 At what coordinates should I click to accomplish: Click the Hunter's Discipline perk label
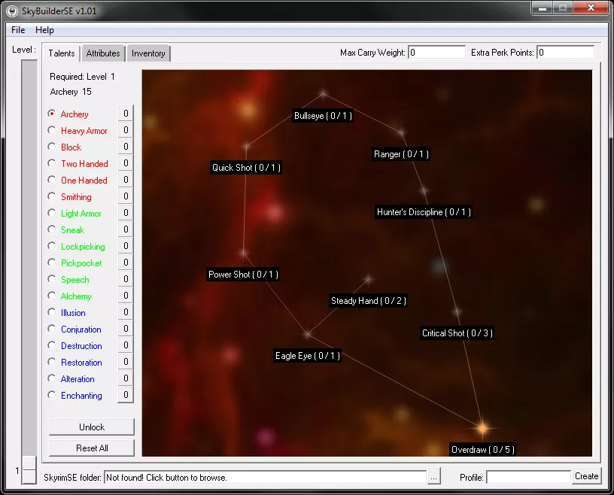(x=424, y=212)
